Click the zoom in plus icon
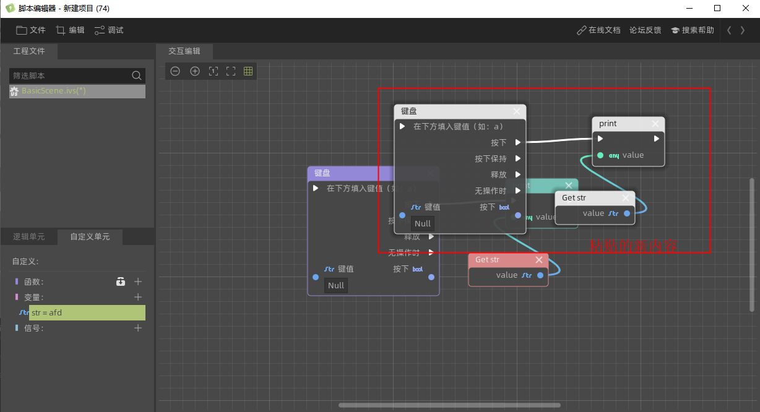The width and height of the screenshot is (760, 412). pyautogui.click(x=195, y=71)
